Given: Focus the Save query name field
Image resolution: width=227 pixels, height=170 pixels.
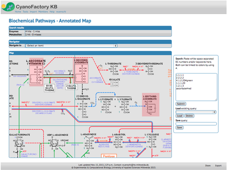Looking at the screenshot, I should tap(196, 124).
